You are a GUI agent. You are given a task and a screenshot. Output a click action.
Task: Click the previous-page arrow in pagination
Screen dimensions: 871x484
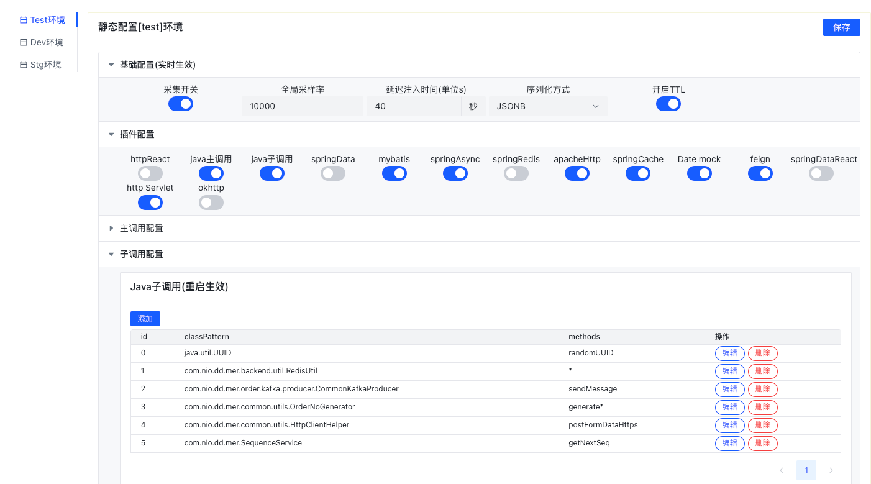[x=782, y=470]
